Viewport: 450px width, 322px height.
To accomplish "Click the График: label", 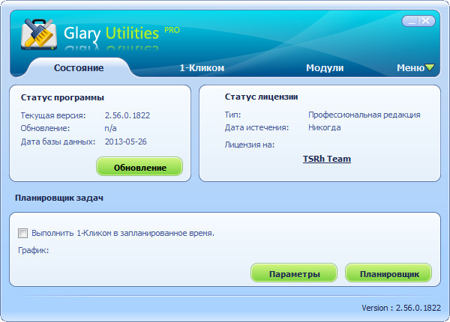I will [33, 250].
